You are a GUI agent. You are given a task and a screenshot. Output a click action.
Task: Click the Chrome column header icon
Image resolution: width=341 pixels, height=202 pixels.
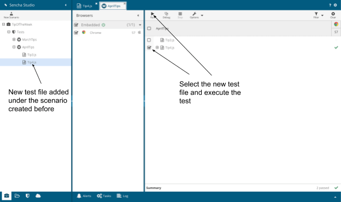[336, 24]
